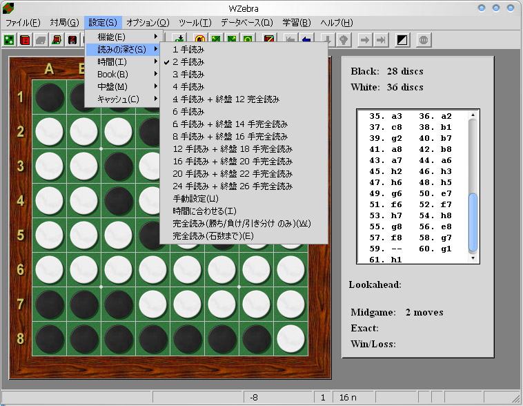Click the lightbulb hint toolbar icon
523x406 pixels.
344,40
